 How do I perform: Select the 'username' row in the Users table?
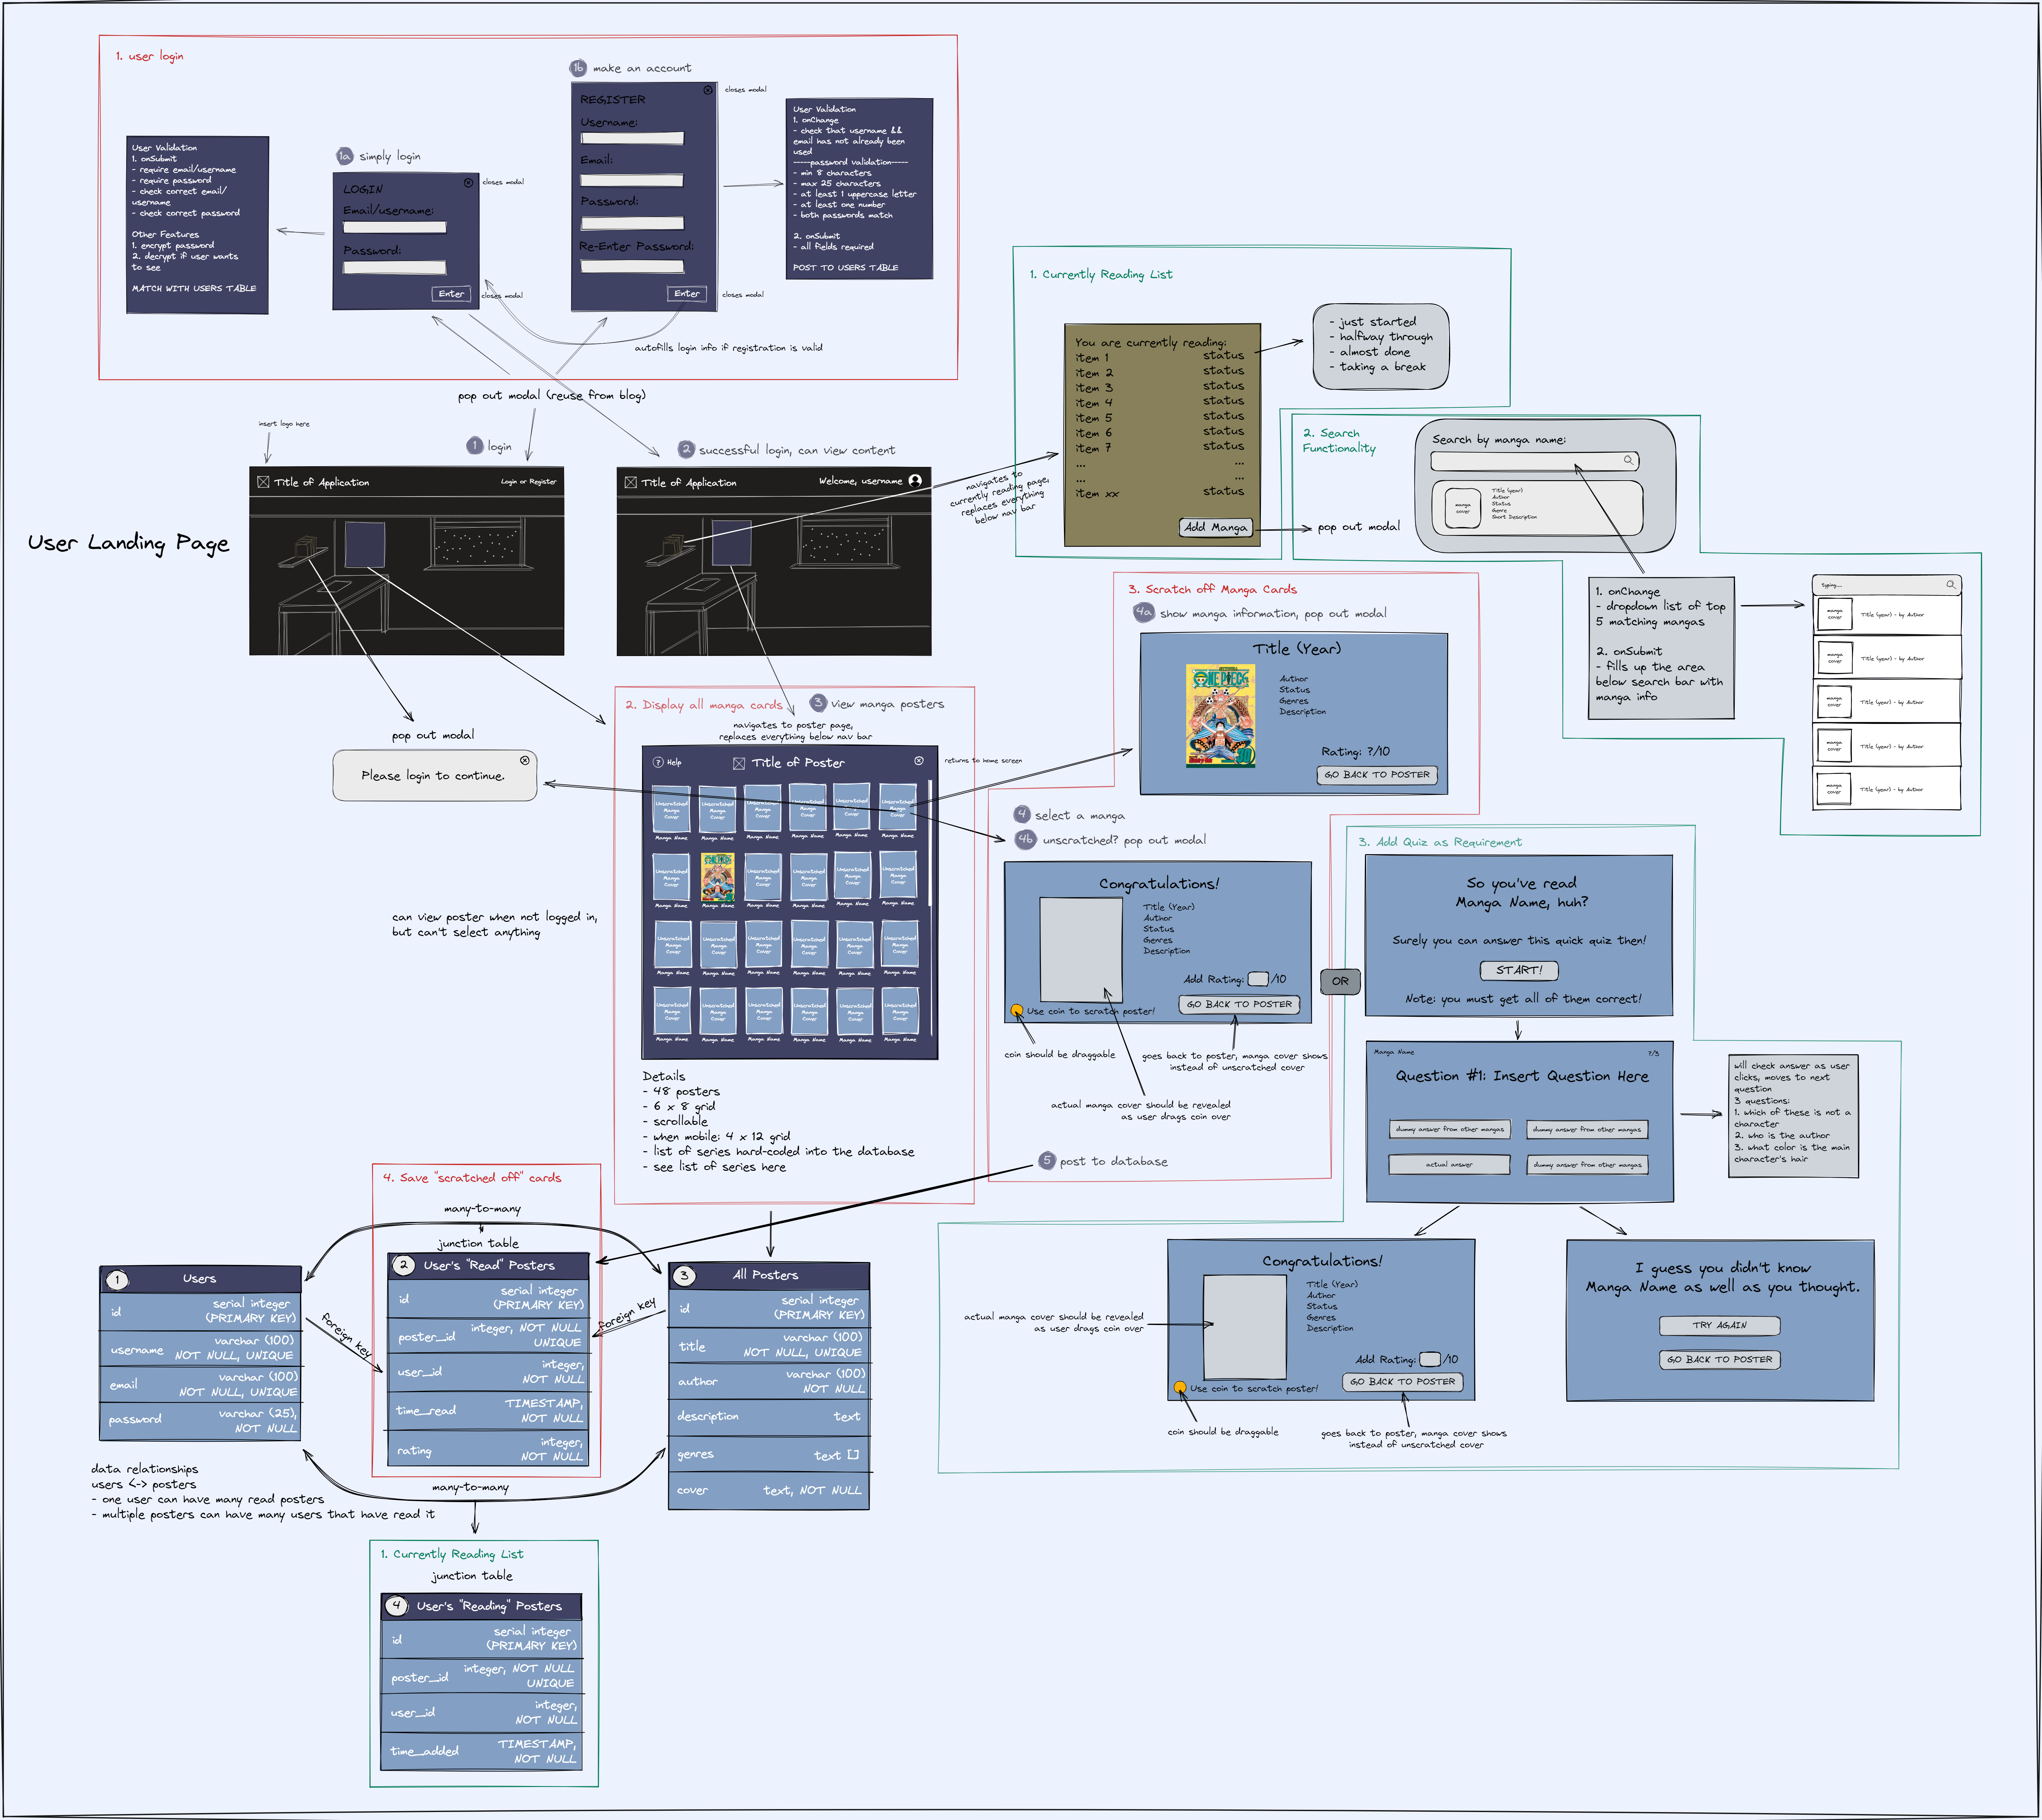(x=200, y=1349)
